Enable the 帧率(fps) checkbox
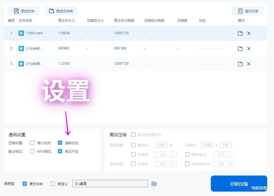Screen dimensions: 274x196 coord(187,154)
